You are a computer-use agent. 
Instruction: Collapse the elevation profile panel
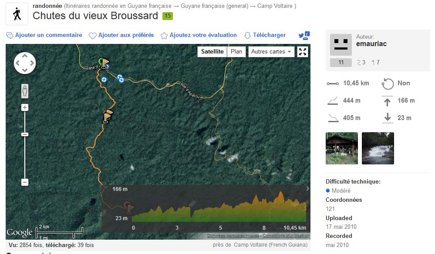(307, 188)
